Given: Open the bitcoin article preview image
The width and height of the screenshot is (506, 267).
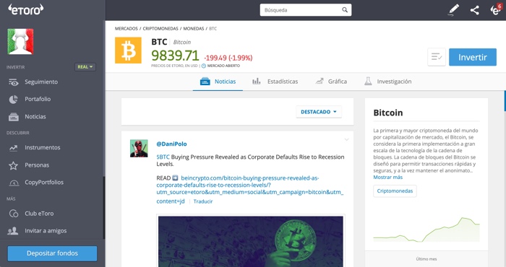Looking at the screenshot, I should tap(251, 241).
